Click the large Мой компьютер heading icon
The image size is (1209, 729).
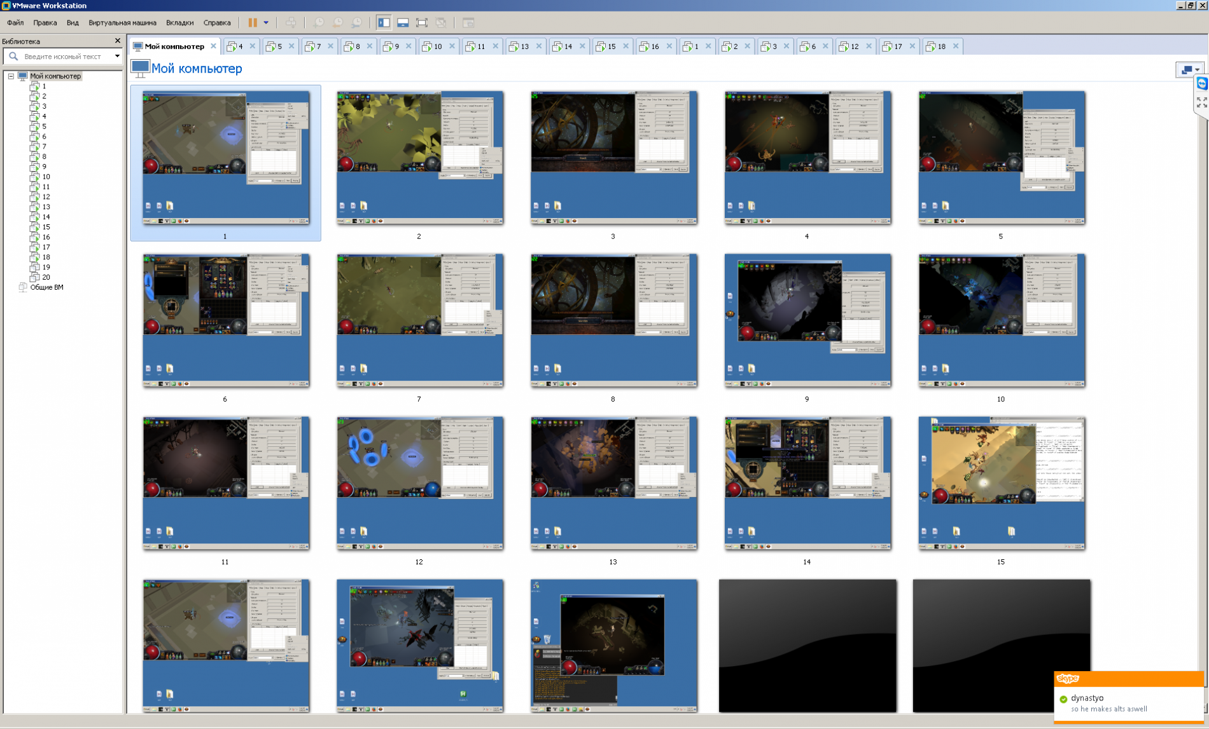pyautogui.click(x=140, y=68)
